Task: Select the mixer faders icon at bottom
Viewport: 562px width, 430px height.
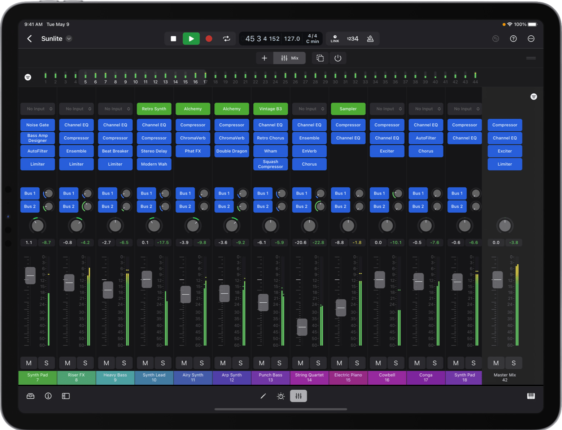Action: pos(299,396)
